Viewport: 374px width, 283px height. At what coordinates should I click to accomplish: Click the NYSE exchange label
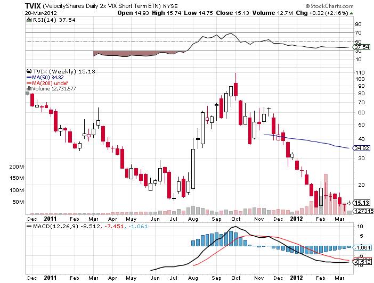[x=170, y=6]
